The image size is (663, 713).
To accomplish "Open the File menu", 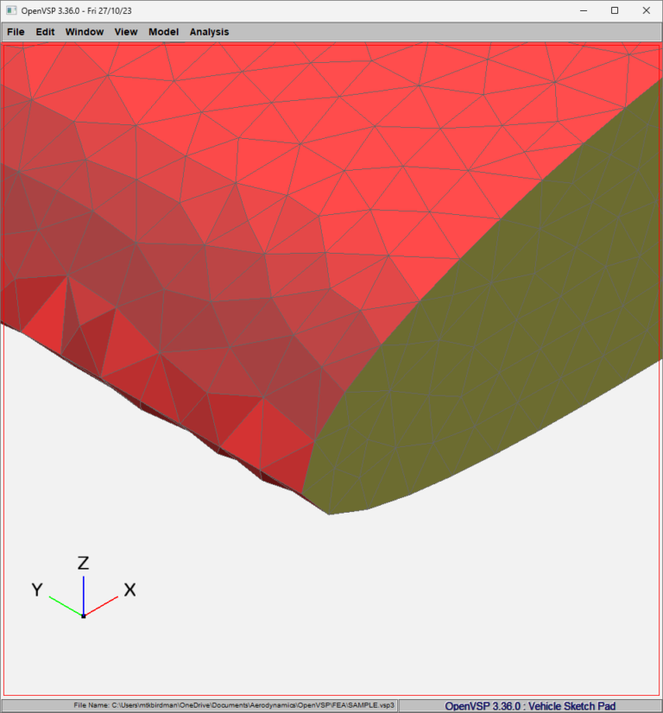I will pos(16,32).
